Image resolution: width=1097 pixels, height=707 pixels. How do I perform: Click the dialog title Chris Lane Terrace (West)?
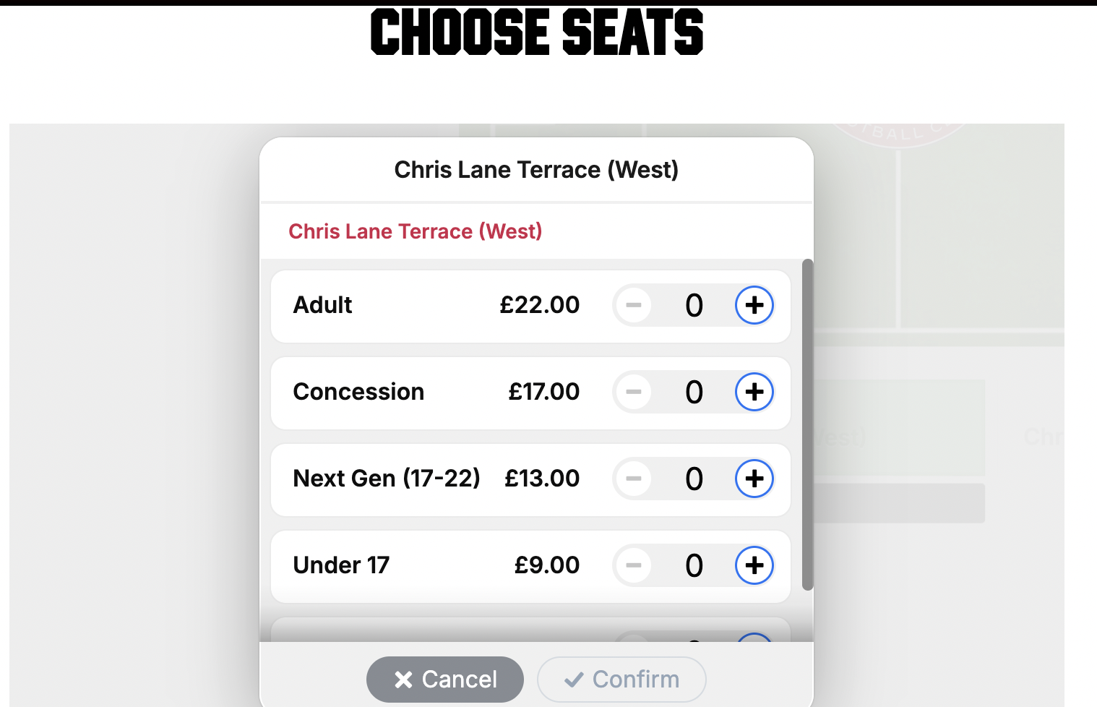[x=536, y=170]
